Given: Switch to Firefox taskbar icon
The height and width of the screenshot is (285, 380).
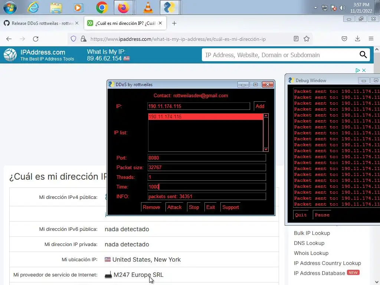Looking at the screenshot, I should [x=124, y=7].
